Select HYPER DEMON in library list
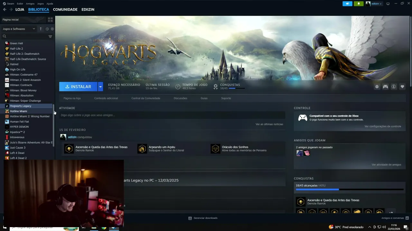 pyautogui.click(x=26, y=127)
